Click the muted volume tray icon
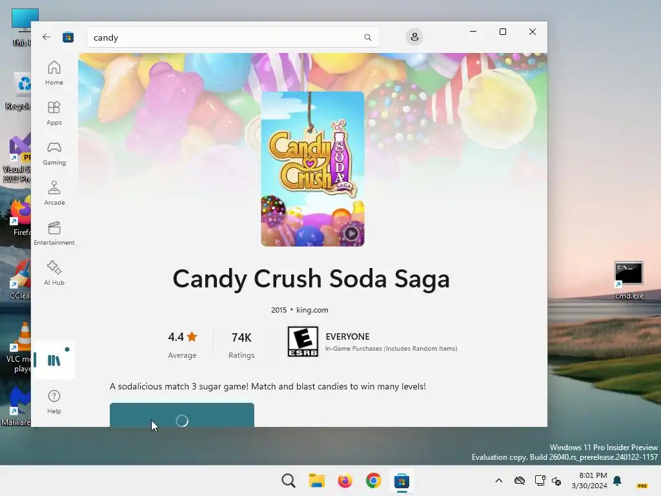 556,480
